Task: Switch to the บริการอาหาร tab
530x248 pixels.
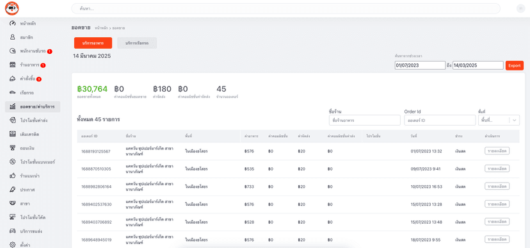Action: 93,43
